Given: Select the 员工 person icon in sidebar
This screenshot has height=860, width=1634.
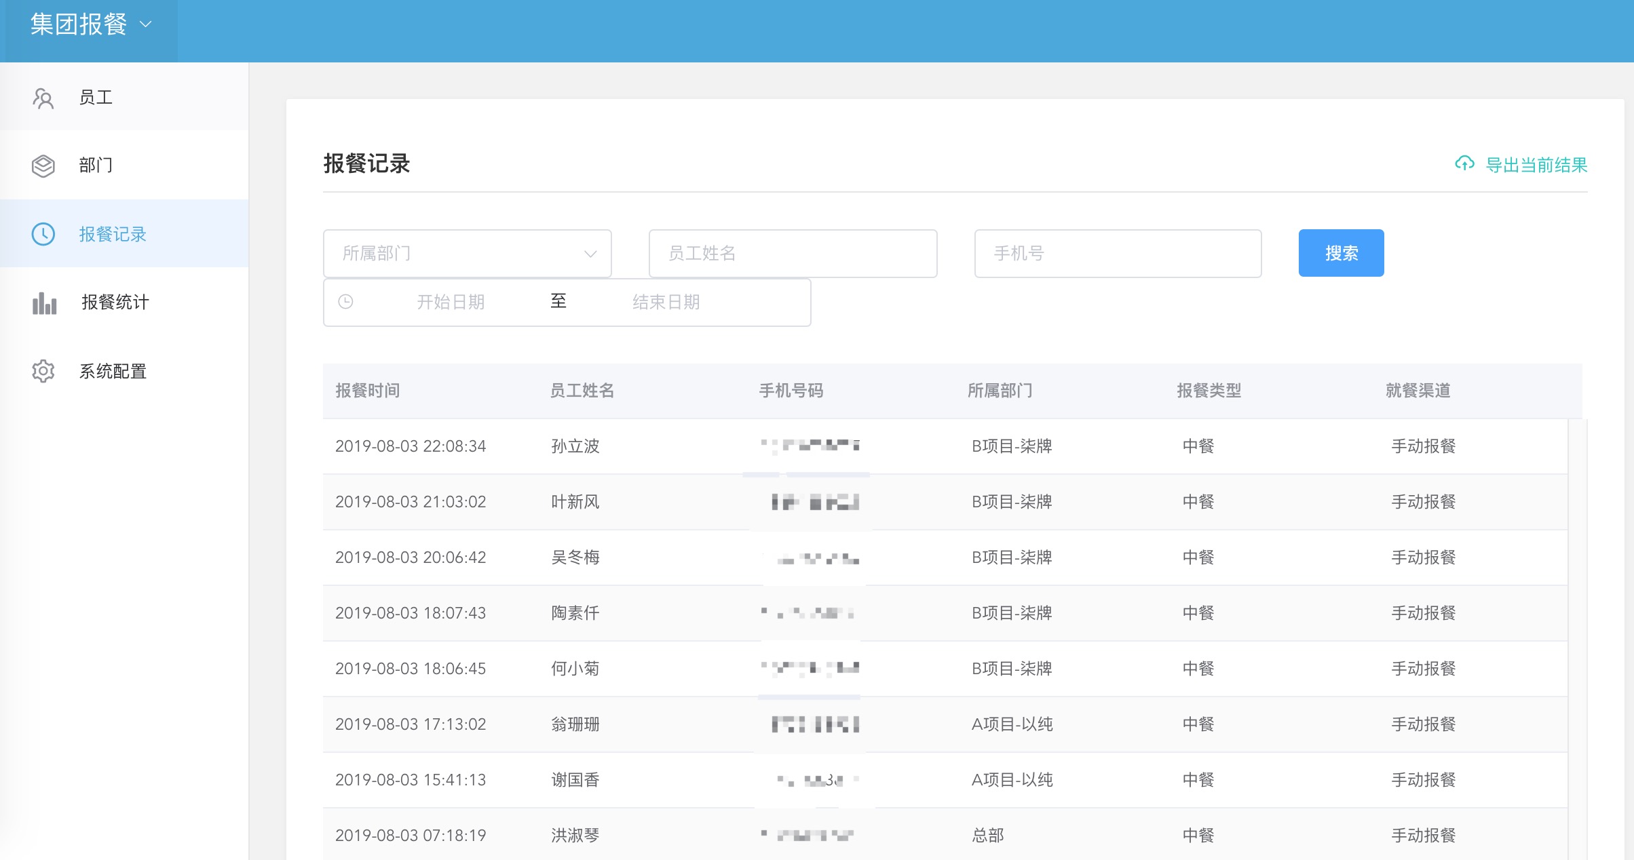Looking at the screenshot, I should coord(43,97).
